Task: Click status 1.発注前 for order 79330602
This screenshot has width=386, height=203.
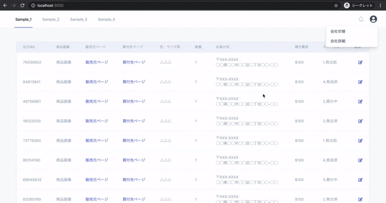Action: [330, 62]
